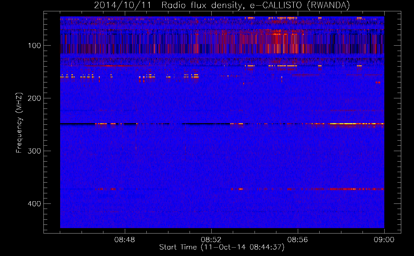Click the 08:52 time tick label
414x256 pixels.
pyautogui.click(x=211, y=240)
